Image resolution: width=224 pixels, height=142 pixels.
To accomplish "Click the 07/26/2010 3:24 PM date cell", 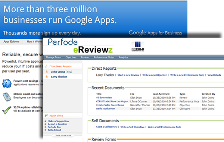I will point(164,109).
